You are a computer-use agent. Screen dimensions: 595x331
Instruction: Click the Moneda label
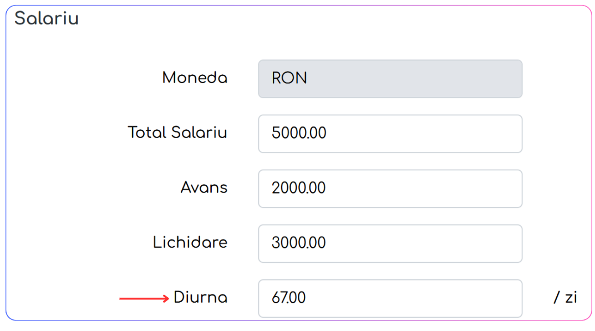point(195,78)
